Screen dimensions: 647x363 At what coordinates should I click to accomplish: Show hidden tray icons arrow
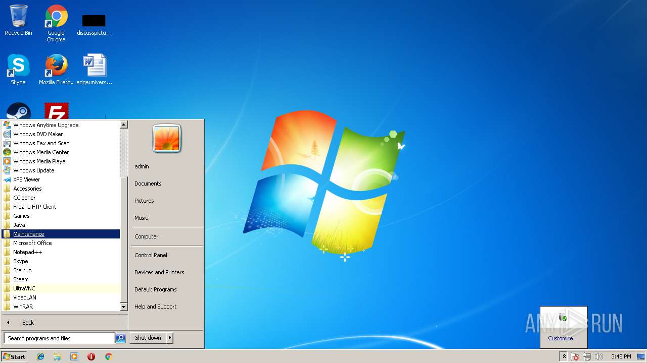564,356
